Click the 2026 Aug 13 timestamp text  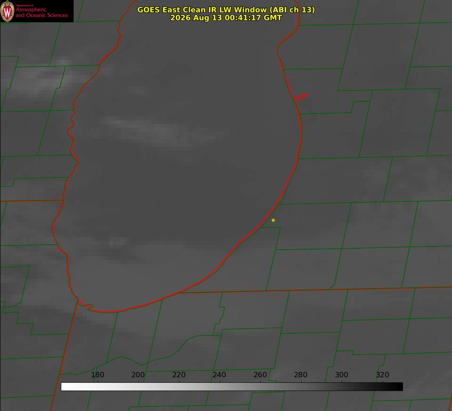click(x=226, y=18)
